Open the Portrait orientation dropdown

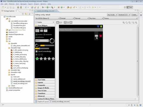(x=67, y=18)
